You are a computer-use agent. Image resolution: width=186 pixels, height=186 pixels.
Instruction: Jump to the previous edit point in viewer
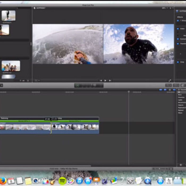tap(101, 81)
